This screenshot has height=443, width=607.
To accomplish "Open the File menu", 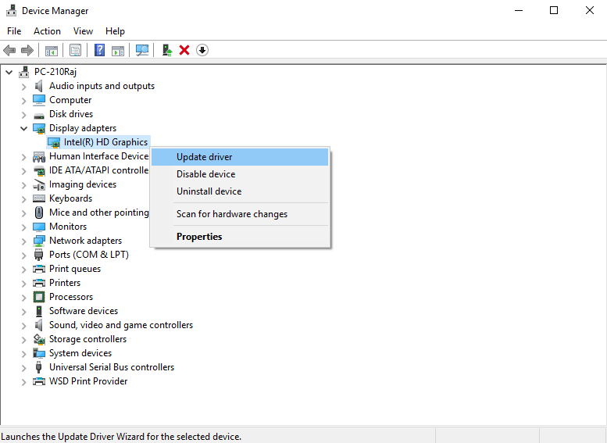I will tap(14, 31).
